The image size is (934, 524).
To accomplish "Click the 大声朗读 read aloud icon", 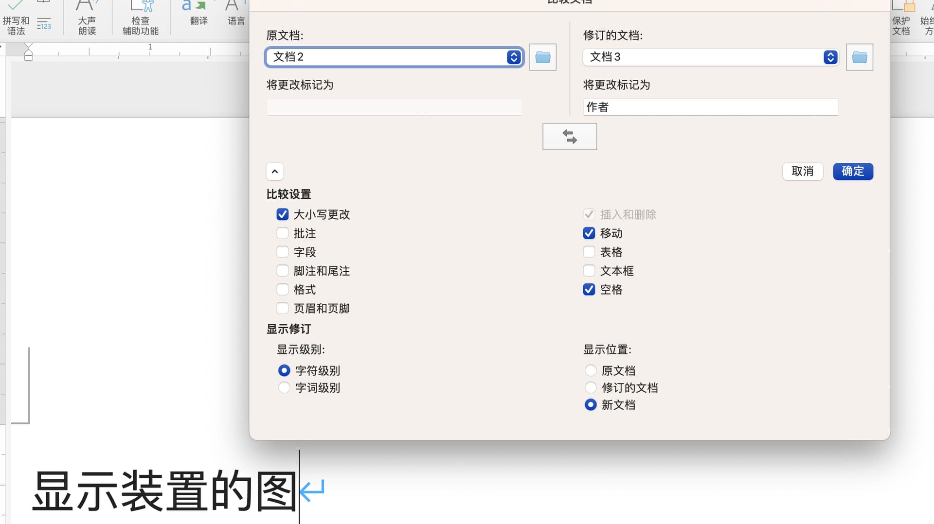I will [x=87, y=19].
